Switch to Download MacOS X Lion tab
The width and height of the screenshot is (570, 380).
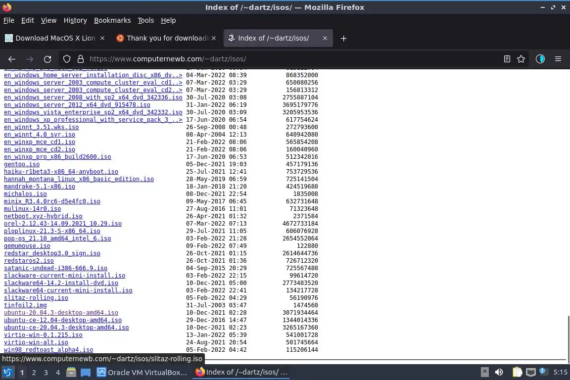[x=55, y=38]
